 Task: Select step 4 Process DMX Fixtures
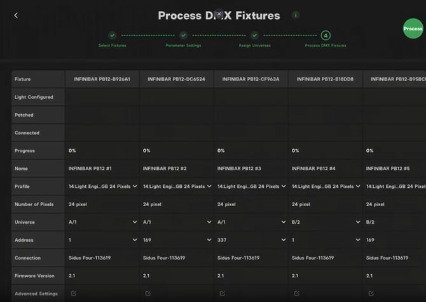click(326, 36)
